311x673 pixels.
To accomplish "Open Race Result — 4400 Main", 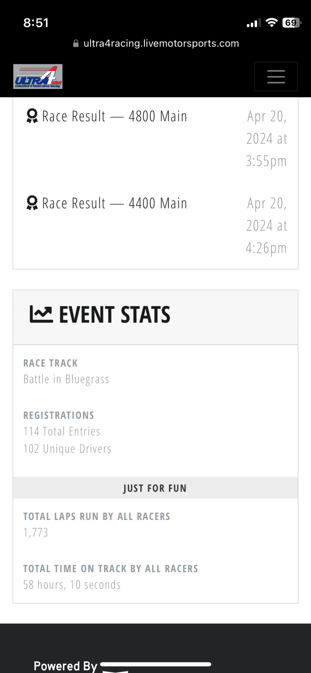I will tap(114, 204).
